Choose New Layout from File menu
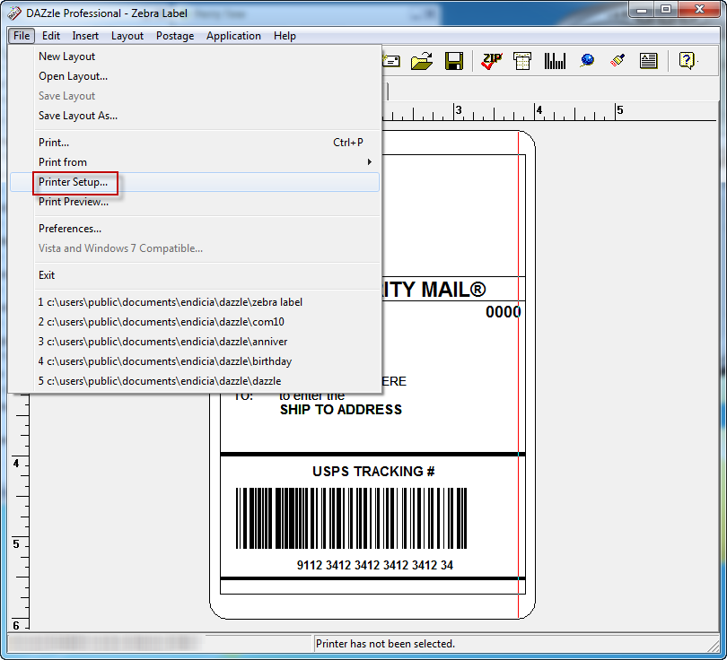This screenshot has height=660, width=727. [195, 56]
